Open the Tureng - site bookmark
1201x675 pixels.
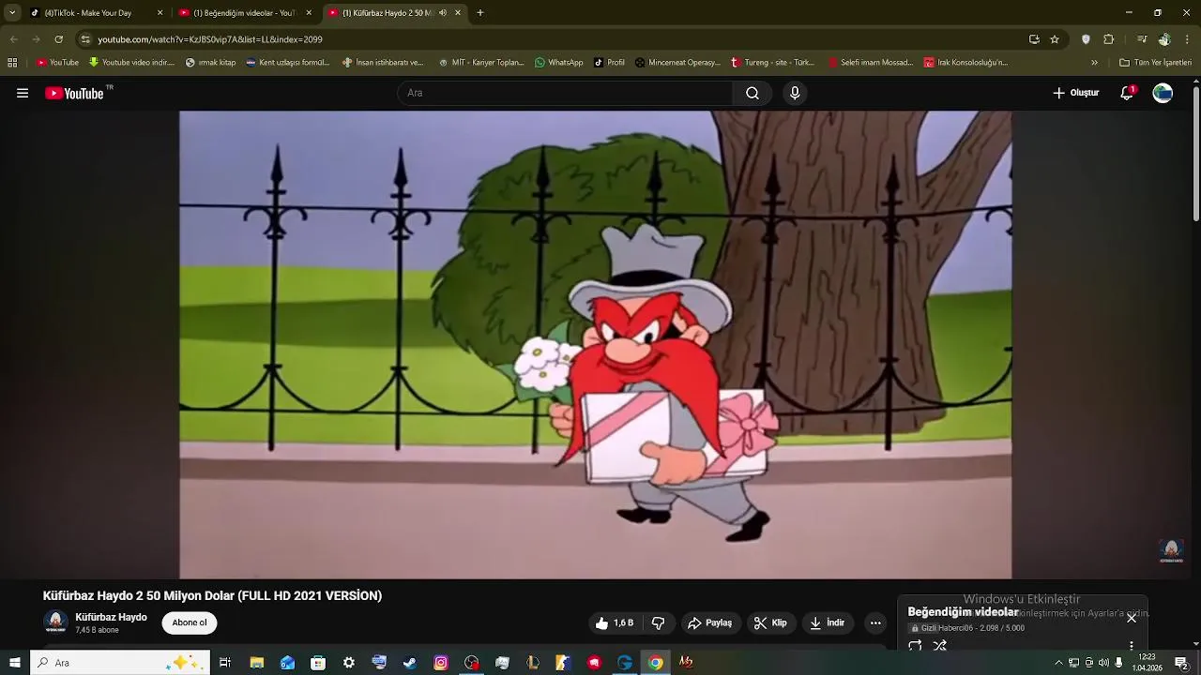click(773, 63)
